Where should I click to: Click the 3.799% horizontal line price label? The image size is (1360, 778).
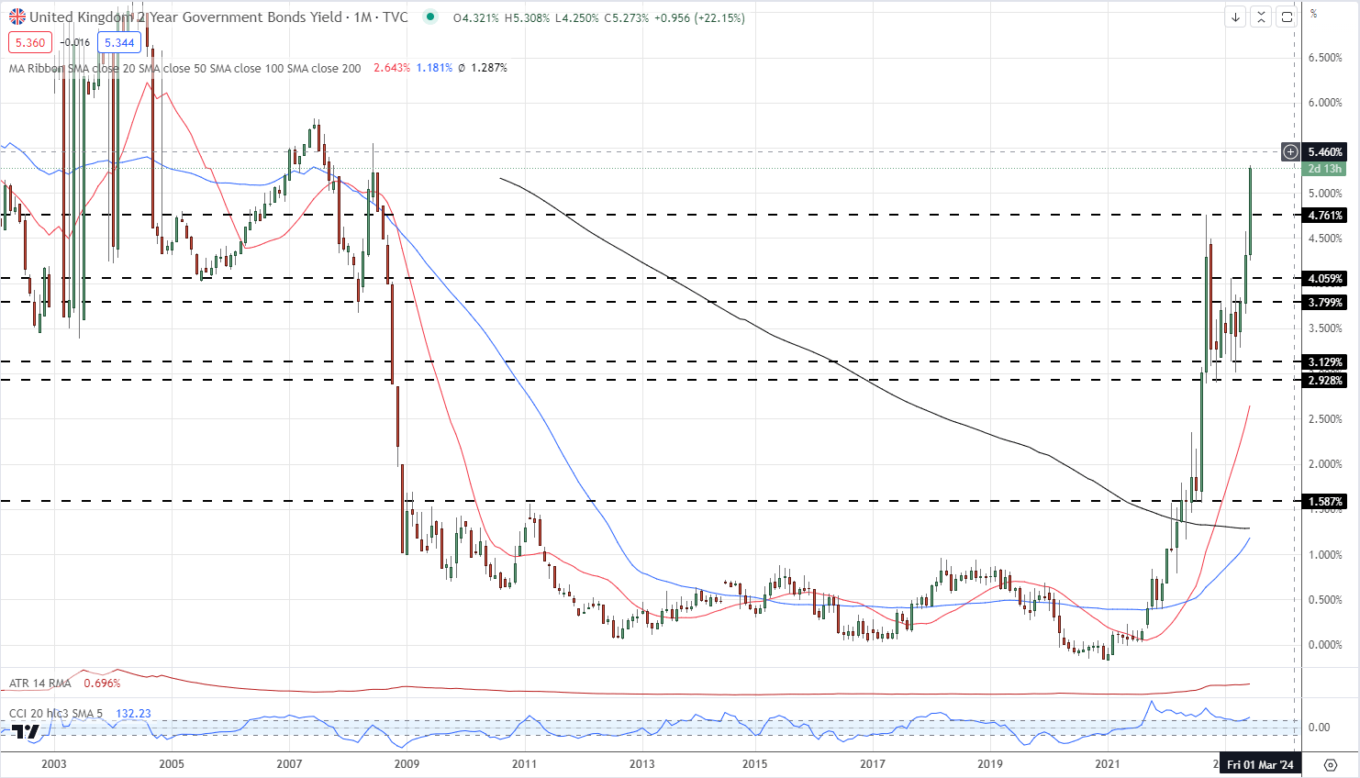click(x=1325, y=302)
